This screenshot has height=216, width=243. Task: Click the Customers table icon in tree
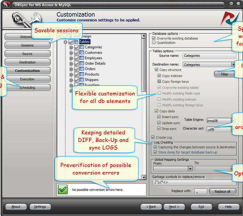tap(82, 53)
